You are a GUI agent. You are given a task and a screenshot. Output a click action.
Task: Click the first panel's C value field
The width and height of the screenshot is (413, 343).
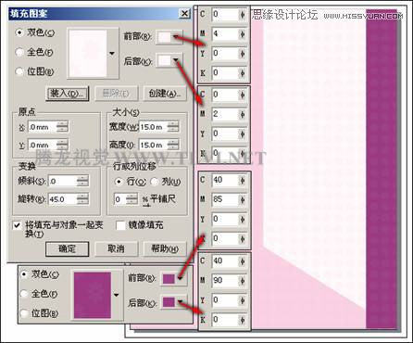coord(225,14)
